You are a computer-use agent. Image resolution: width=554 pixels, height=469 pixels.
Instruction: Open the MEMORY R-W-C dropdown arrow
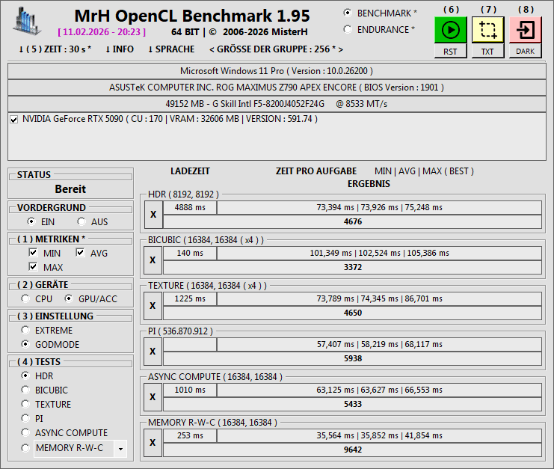point(120,449)
